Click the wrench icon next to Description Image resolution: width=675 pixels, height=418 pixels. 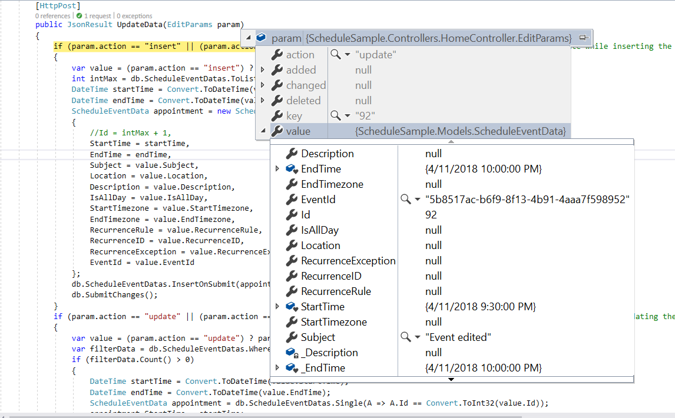point(292,153)
